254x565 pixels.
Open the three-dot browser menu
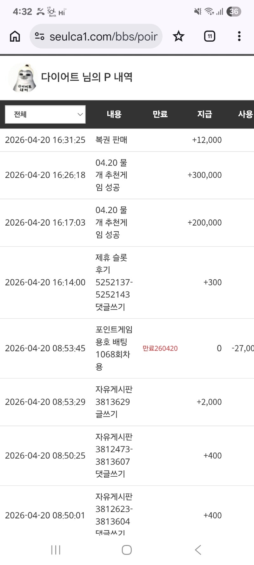[x=239, y=37]
